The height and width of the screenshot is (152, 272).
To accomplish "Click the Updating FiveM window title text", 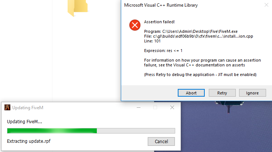I will pos(28,108).
